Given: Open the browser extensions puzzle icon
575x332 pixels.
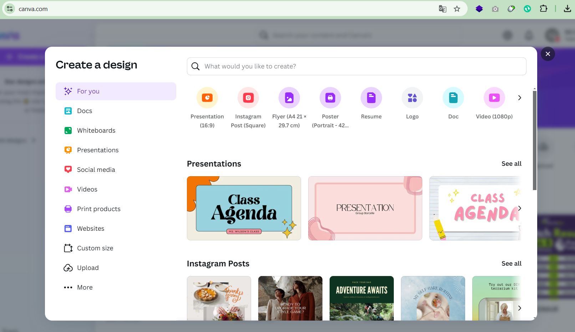Looking at the screenshot, I should (x=544, y=9).
